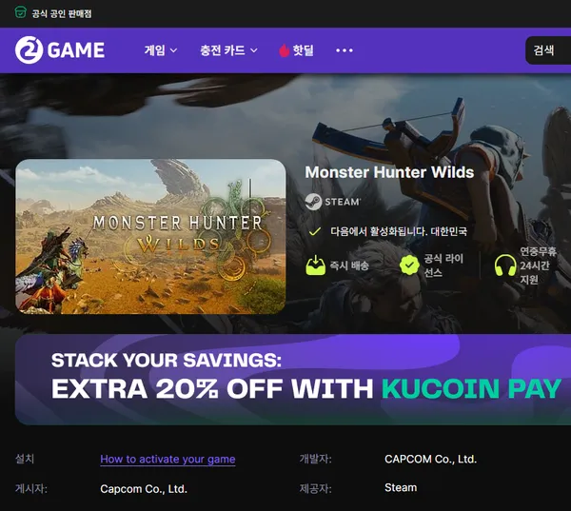Click the Monster Hunter Wilds title text
Image resolution: width=571 pixels, height=511 pixels.
389,172
